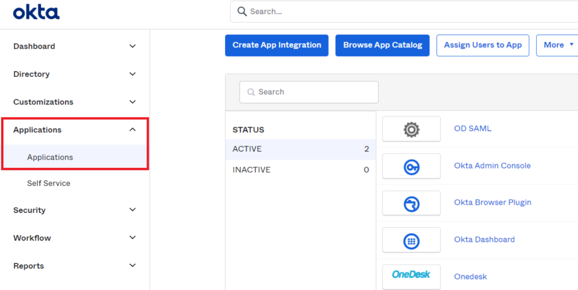Viewport: 578px width, 290px height.
Task: Click Browse App Catalog button
Action: point(383,45)
